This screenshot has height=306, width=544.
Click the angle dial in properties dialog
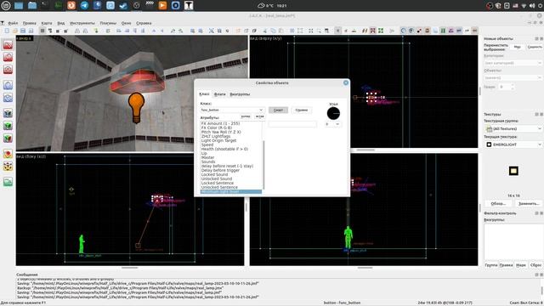click(333, 113)
